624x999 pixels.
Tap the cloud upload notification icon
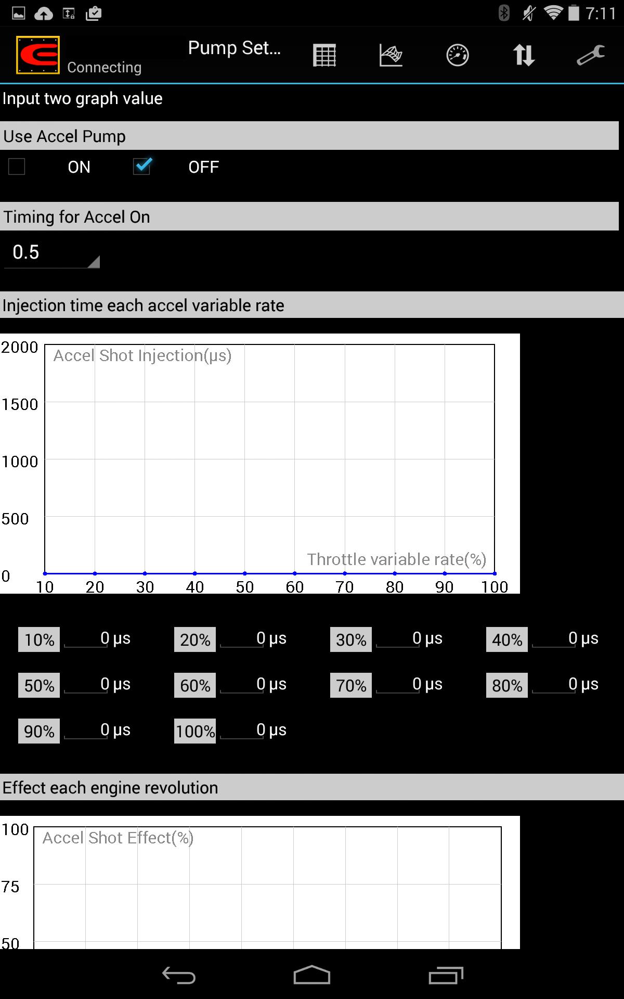coord(44,14)
